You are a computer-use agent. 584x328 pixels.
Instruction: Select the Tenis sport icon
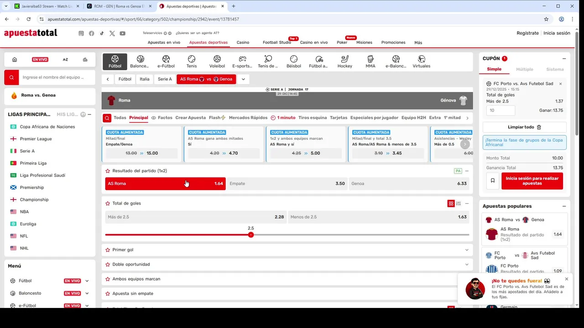point(192,62)
